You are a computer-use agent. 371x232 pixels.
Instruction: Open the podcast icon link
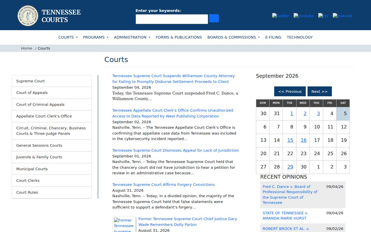point(342,16)
